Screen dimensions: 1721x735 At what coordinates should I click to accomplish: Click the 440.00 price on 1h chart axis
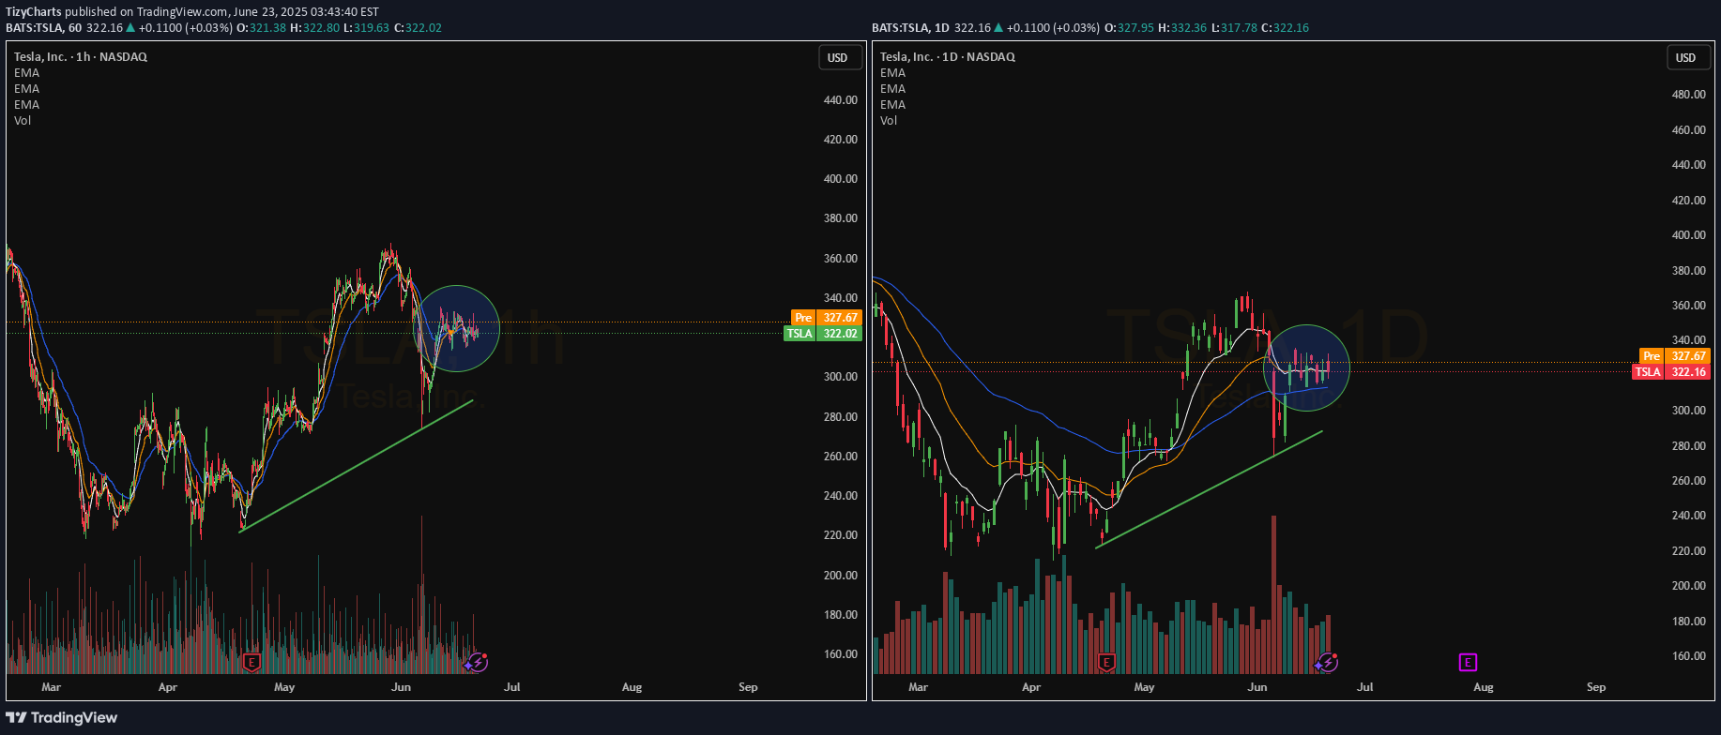click(x=841, y=99)
